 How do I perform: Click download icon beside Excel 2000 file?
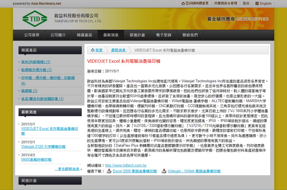click(109, 171)
